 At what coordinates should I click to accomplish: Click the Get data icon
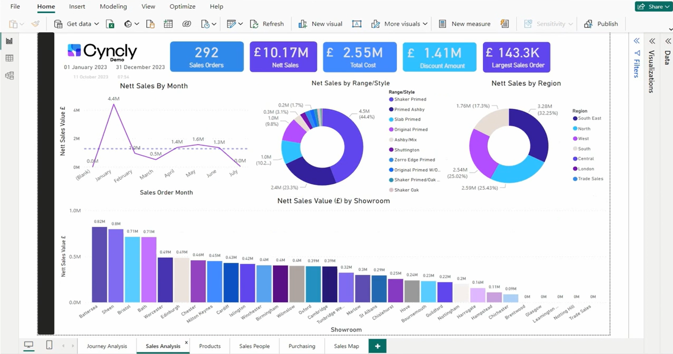(x=58, y=24)
